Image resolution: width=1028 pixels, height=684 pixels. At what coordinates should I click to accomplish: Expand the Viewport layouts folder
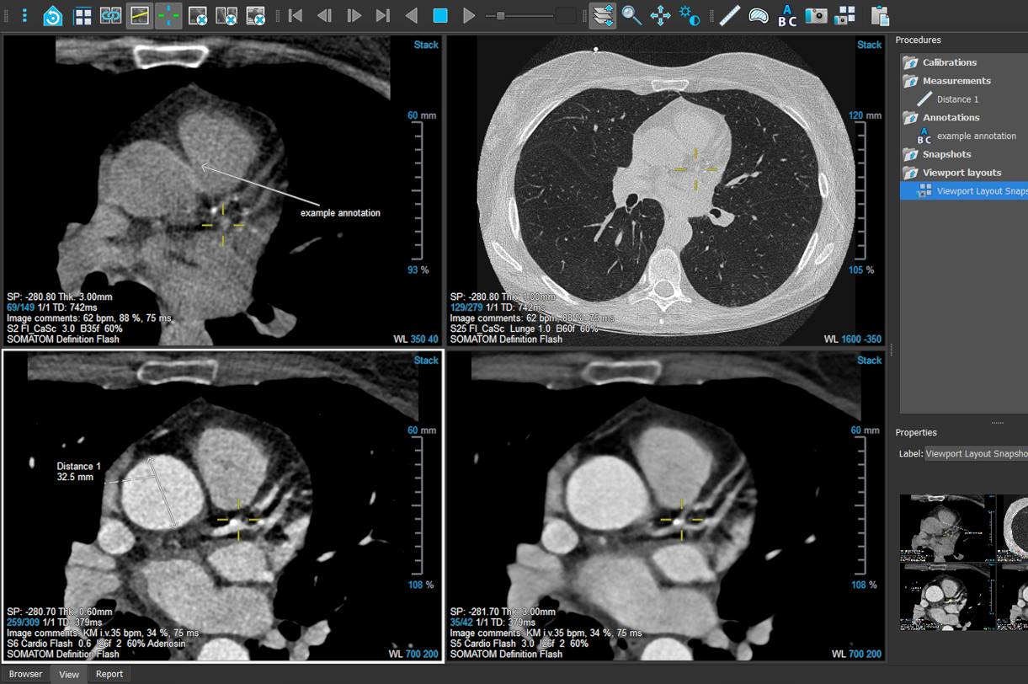pos(910,173)
